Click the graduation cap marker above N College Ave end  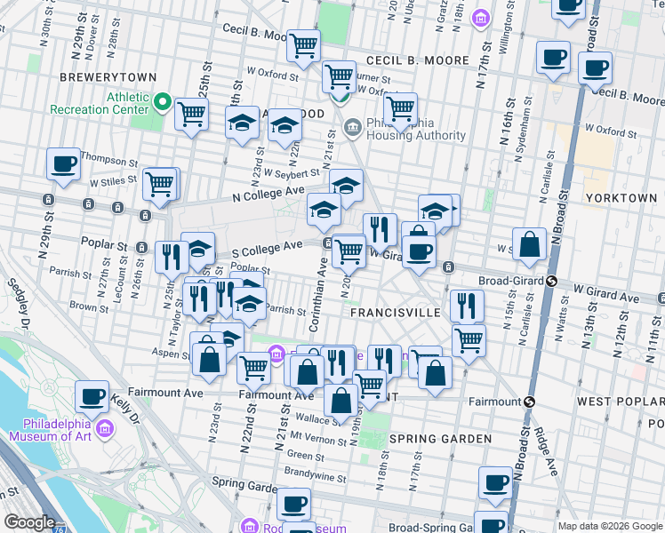click(x=346, y=186)
